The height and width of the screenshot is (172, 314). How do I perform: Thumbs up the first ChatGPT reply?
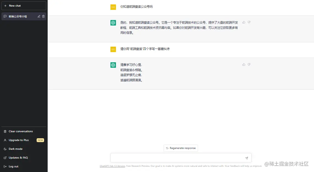pyautogui.click(x=244, y=22)
